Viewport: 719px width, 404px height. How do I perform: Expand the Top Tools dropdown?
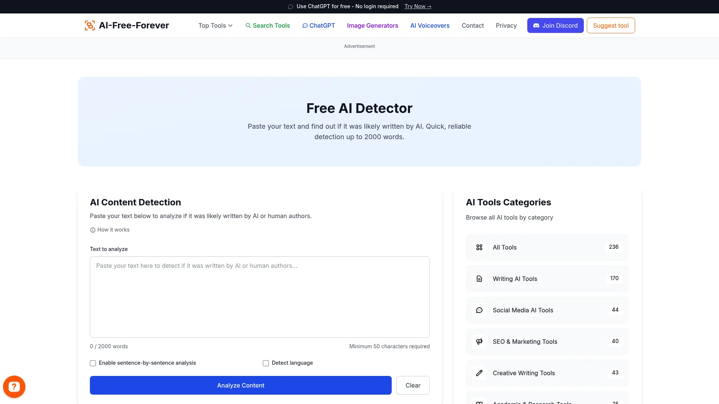(x=215, y=25)
